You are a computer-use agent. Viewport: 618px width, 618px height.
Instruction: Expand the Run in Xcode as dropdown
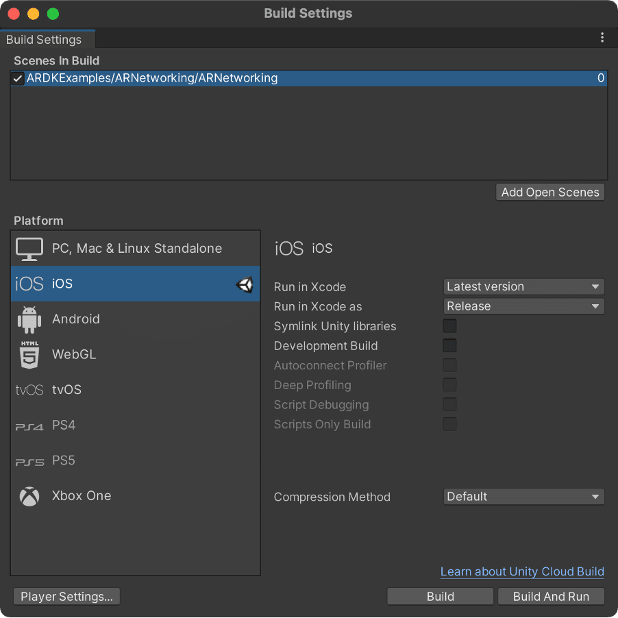pyautogui.click(x=524, y=306)
